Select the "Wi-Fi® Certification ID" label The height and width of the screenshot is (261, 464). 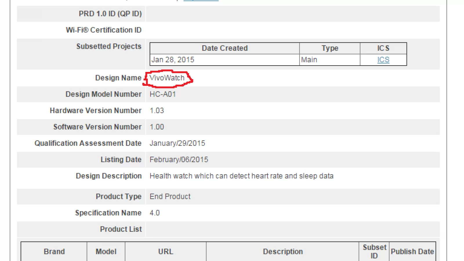tap(104, 30)
